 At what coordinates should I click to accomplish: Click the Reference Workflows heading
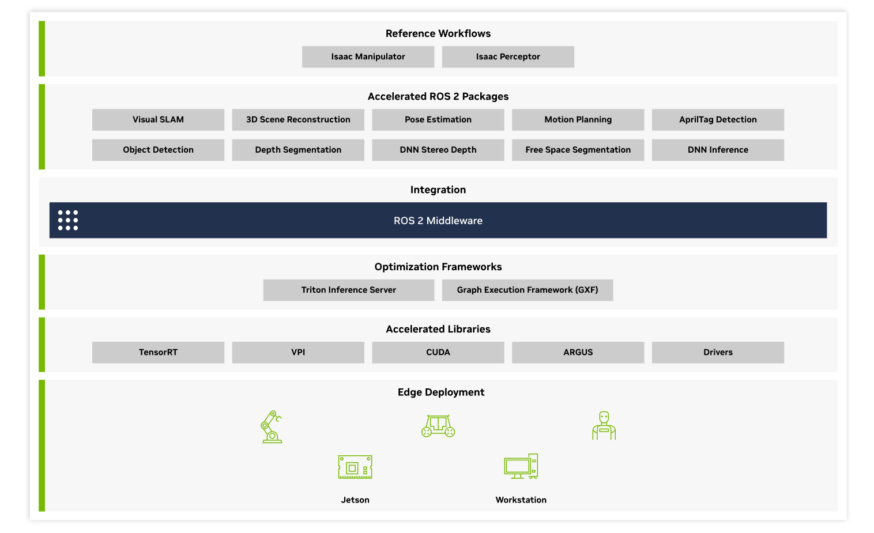(x=438, y=33)
